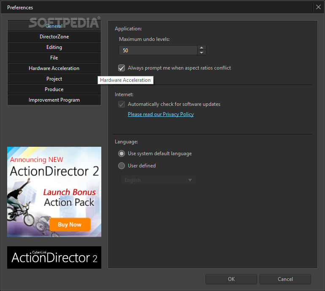Go to the Project tab
The height and width of the screenshot is (291, 325).
tap(54, 79)
